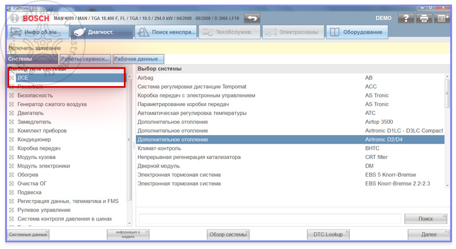
Task: Select the EBS 5 Knorr-Bremse row
Action: [x=290, y=175]
